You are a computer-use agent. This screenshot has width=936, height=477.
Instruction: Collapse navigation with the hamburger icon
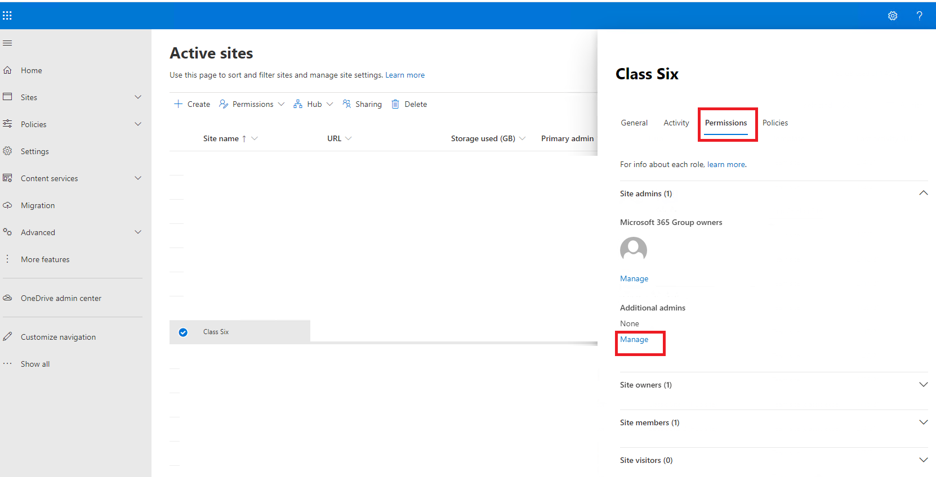pyautogui.click(x=7, y=43)
